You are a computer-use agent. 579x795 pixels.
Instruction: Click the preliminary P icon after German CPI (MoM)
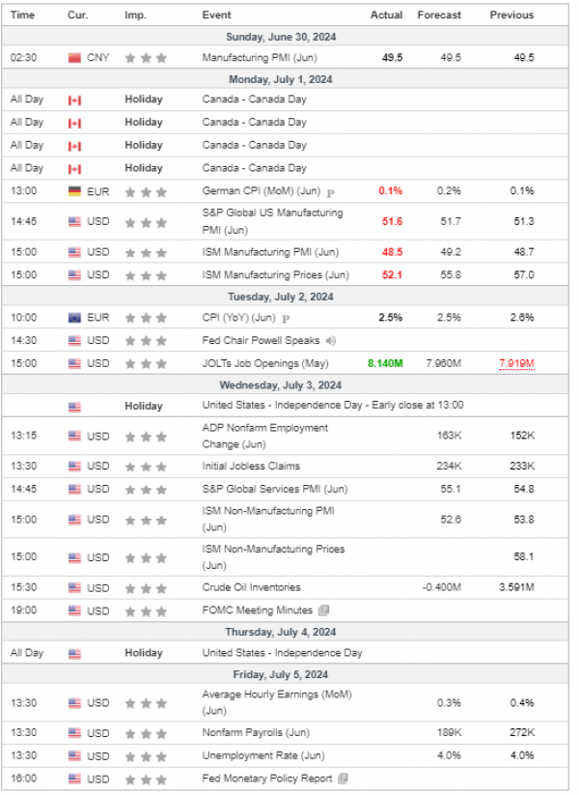coord(331,192)
